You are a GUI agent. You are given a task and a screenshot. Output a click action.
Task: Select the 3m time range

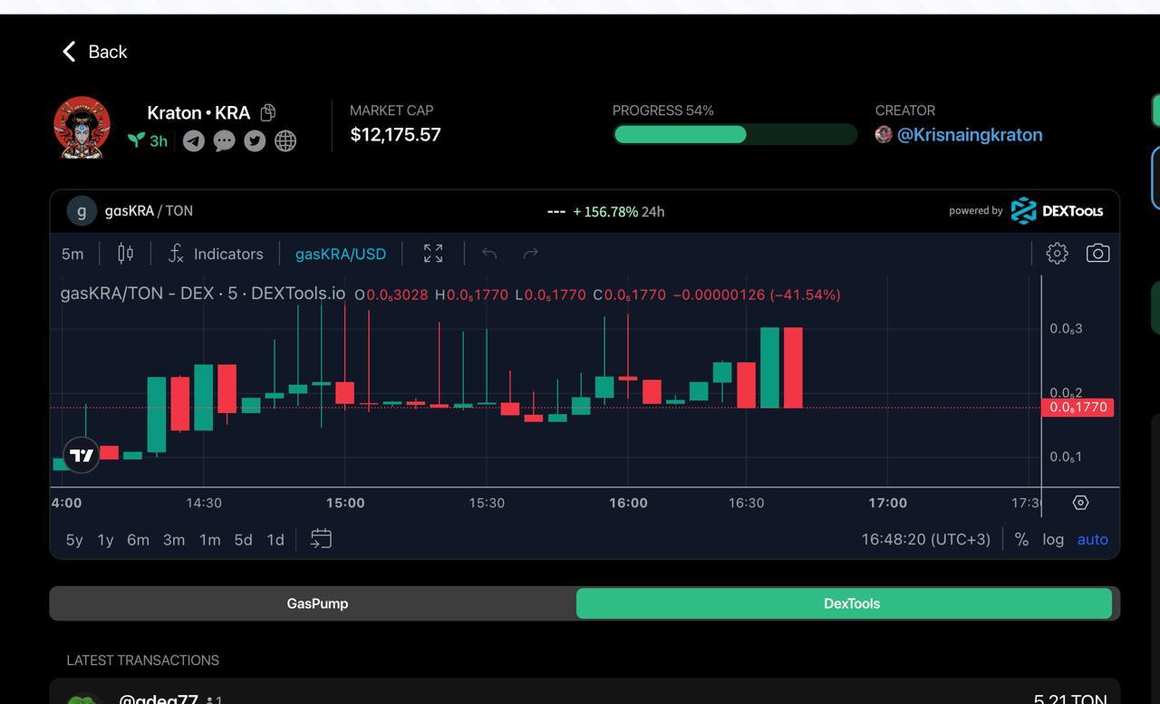point(174,540)
